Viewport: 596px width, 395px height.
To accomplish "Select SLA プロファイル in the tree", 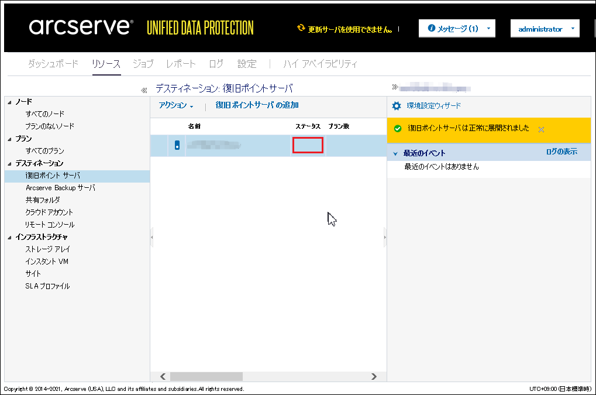I will [x=47, y=286].
